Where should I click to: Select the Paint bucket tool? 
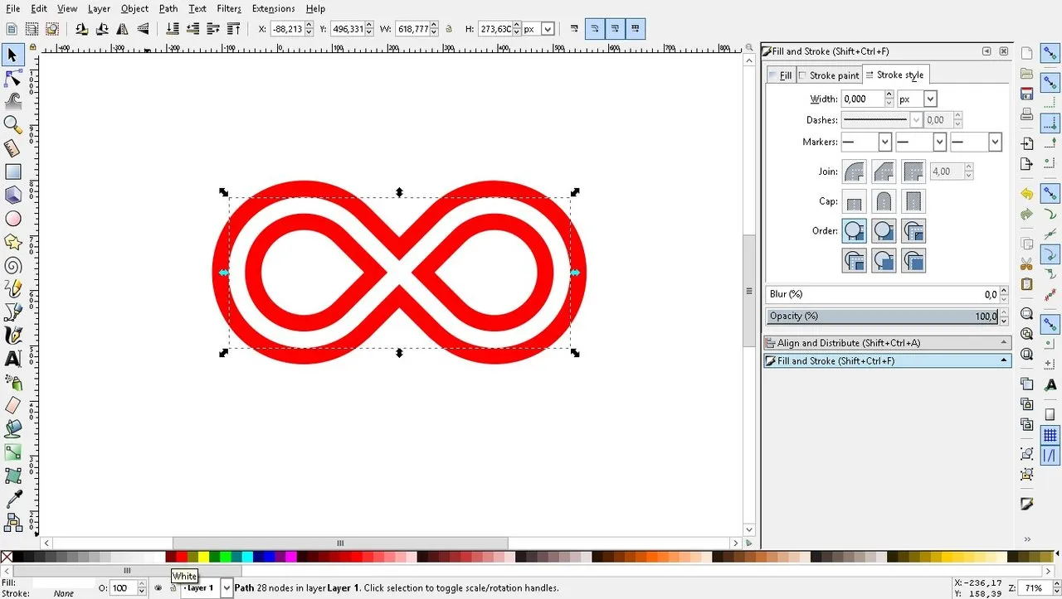(12, 428)
